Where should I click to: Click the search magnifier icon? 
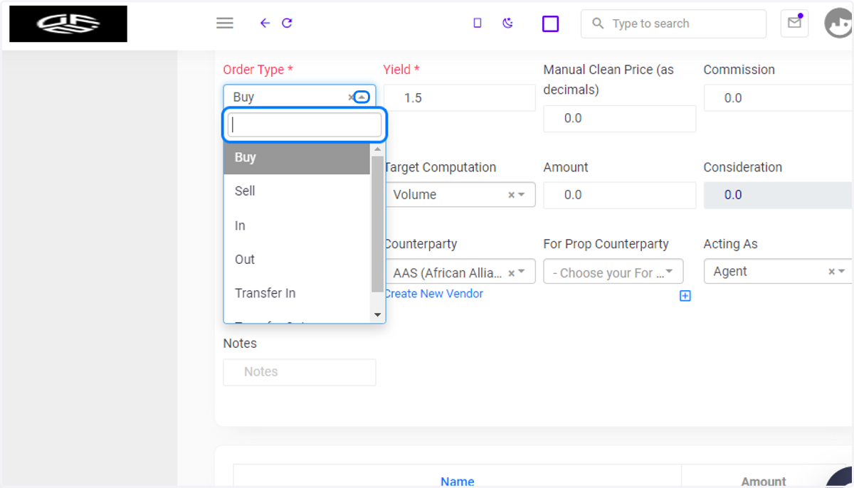[598, 23]
